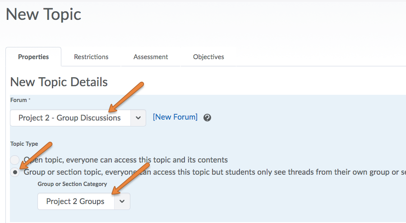Go to the Assessment tab
Screen dimensions: 406x223
tap(151, 57)
